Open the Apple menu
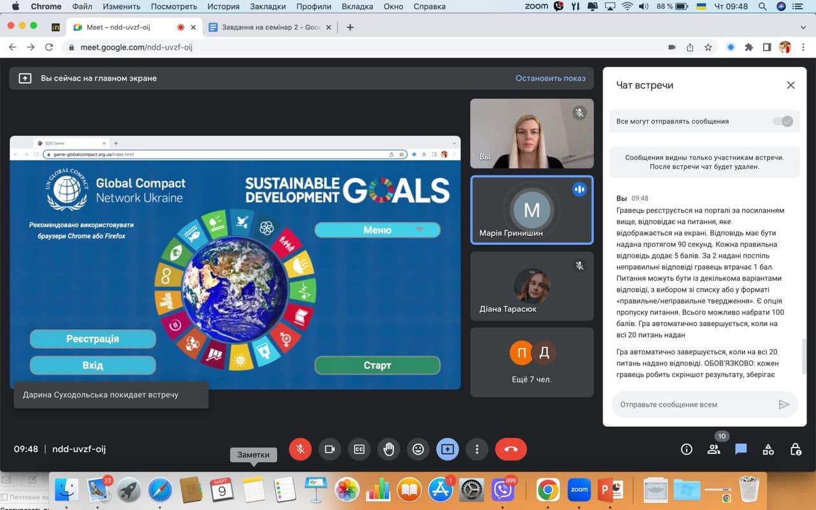This screenshot has height=510, width=816. coord(16,6)
